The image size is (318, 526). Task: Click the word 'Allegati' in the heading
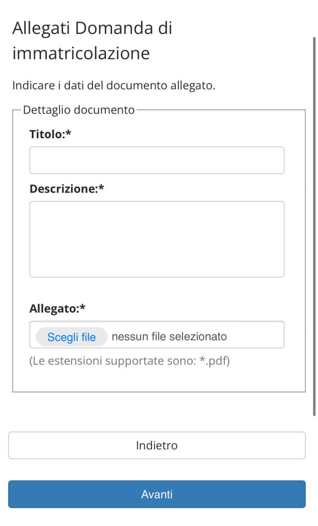coord(41,28)
